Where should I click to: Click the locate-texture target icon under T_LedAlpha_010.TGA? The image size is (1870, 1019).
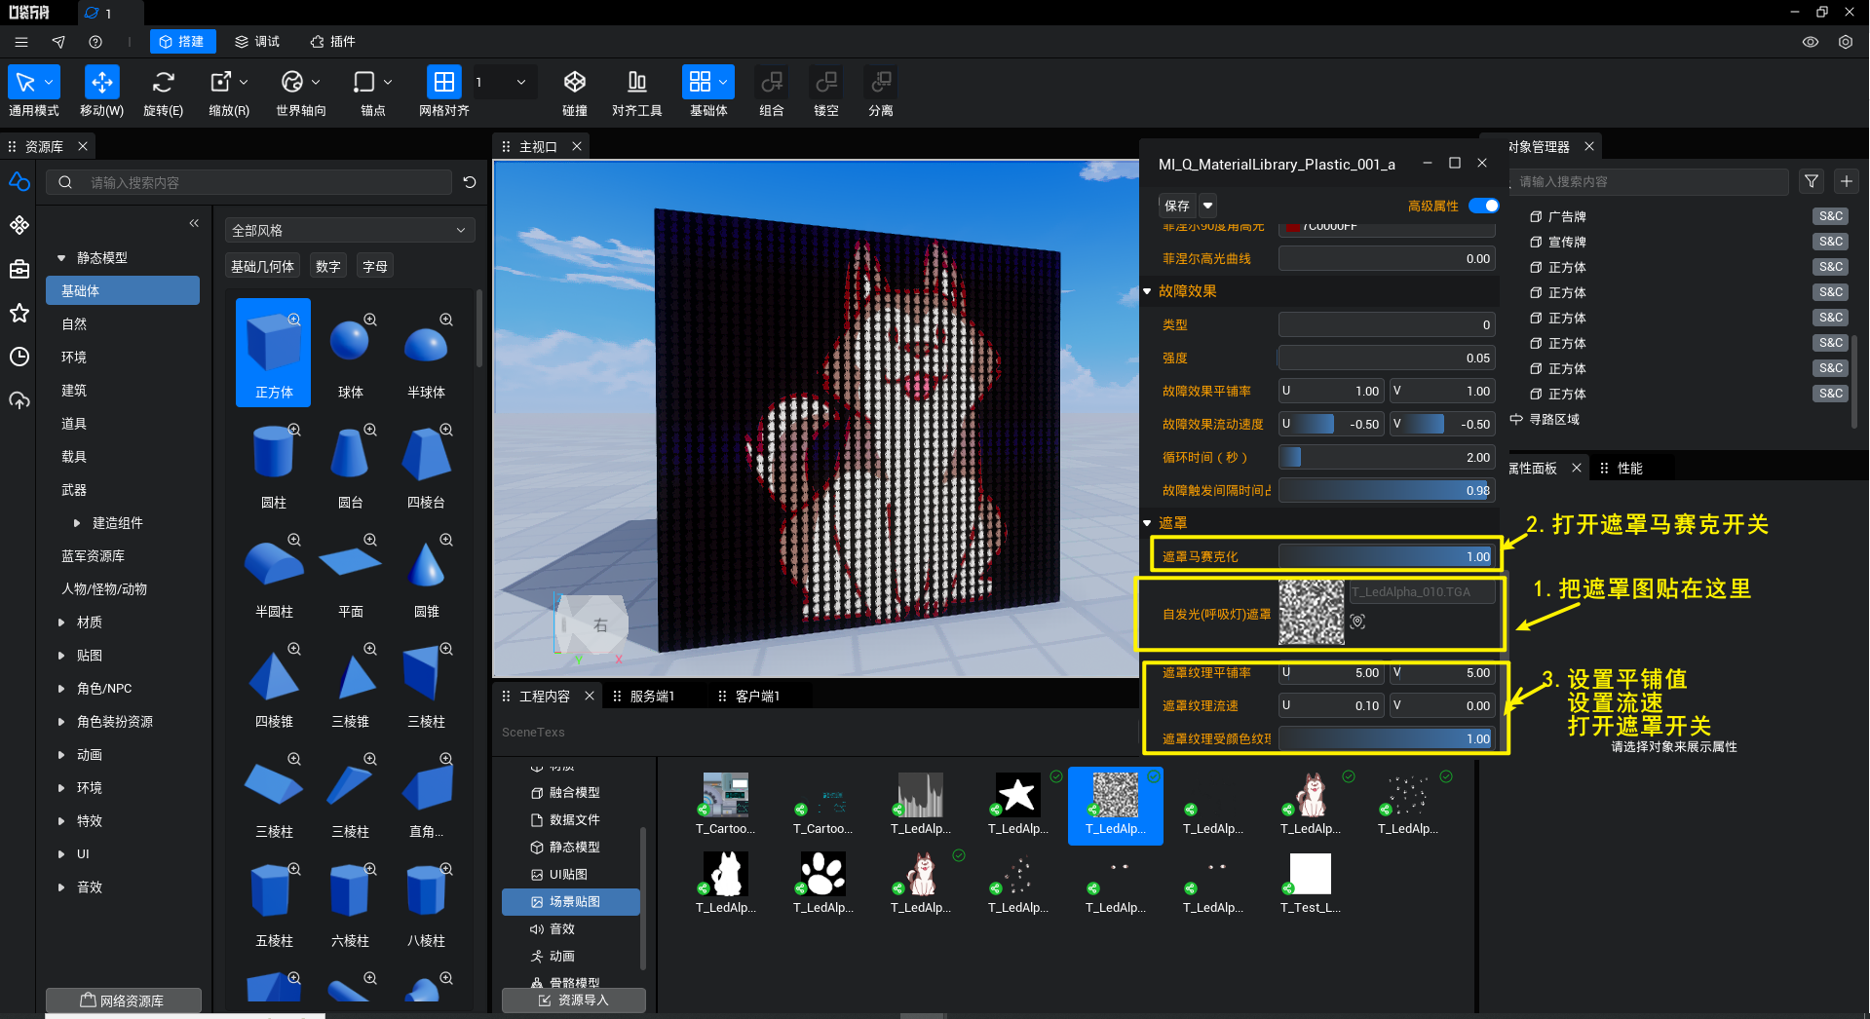(1357, 622)
